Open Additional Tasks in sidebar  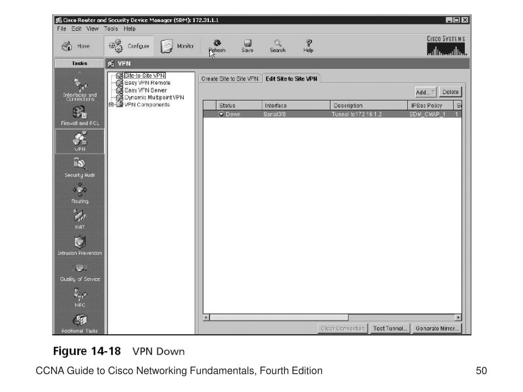tap(80, 324)
